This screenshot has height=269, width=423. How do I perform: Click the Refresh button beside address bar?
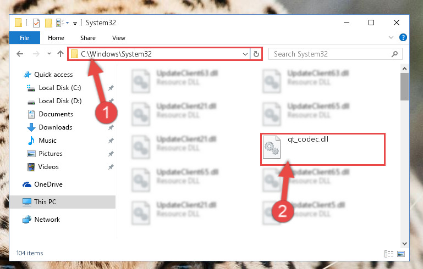[256, 54]
